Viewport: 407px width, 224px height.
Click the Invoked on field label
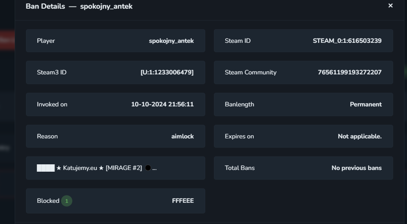[x=52, y=104]
